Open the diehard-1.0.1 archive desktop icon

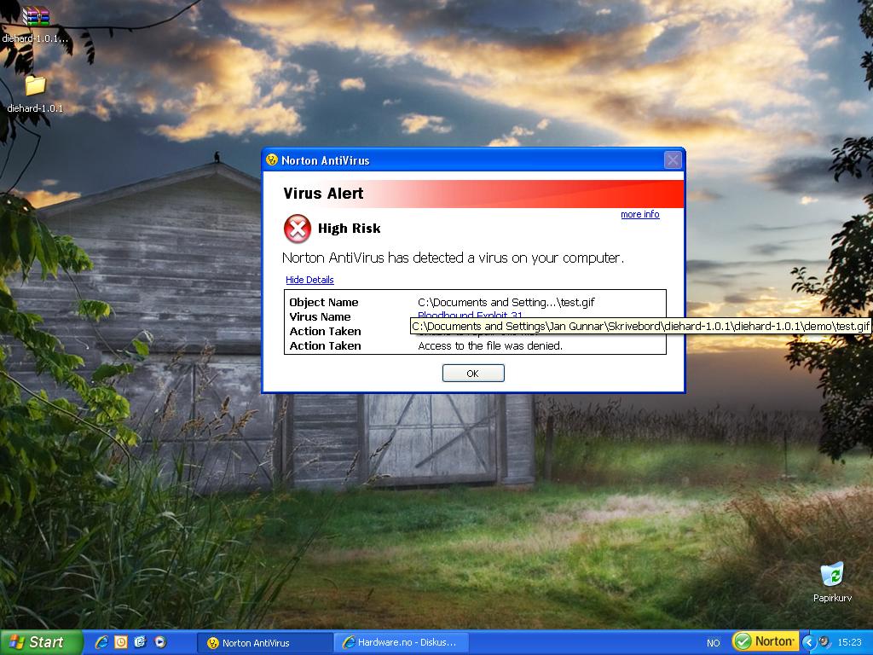(x=35, y=23)
